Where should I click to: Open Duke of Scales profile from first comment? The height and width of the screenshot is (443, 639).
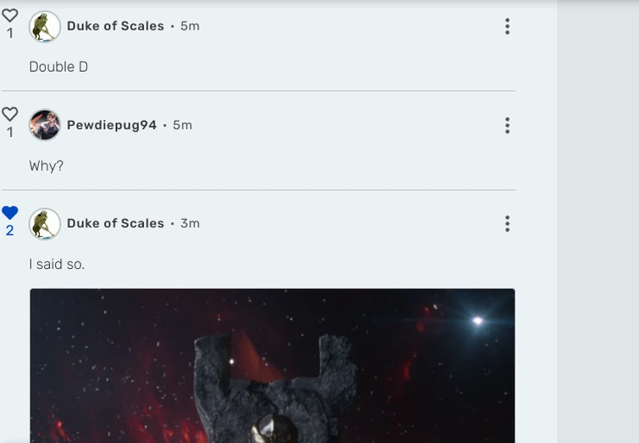[x=115, y=26]
